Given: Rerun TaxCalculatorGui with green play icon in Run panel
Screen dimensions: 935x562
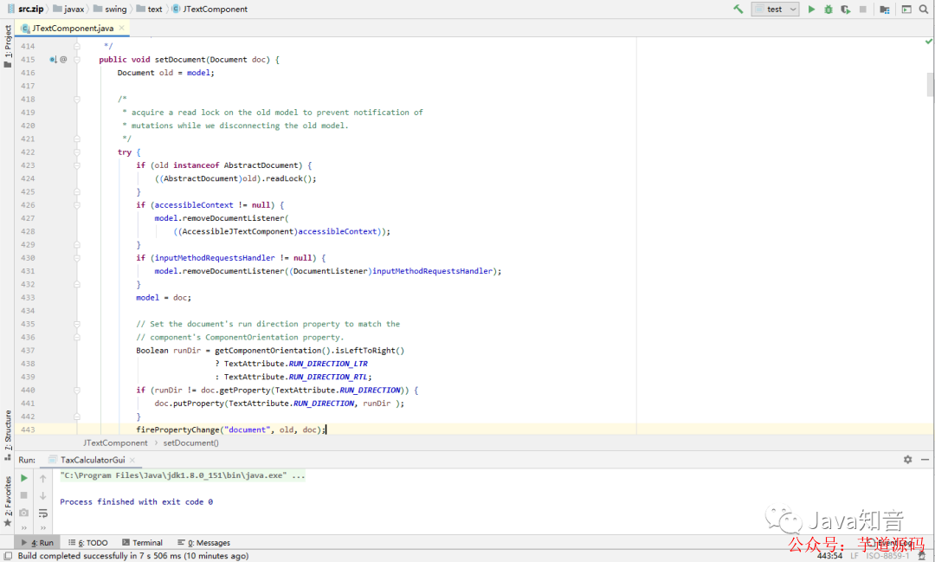Looking at the screenshot, I should 24,478.
